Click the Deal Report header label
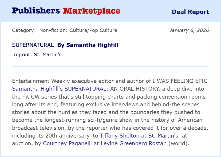Viewport: 221px width, 157px height. tap(190, 12)
